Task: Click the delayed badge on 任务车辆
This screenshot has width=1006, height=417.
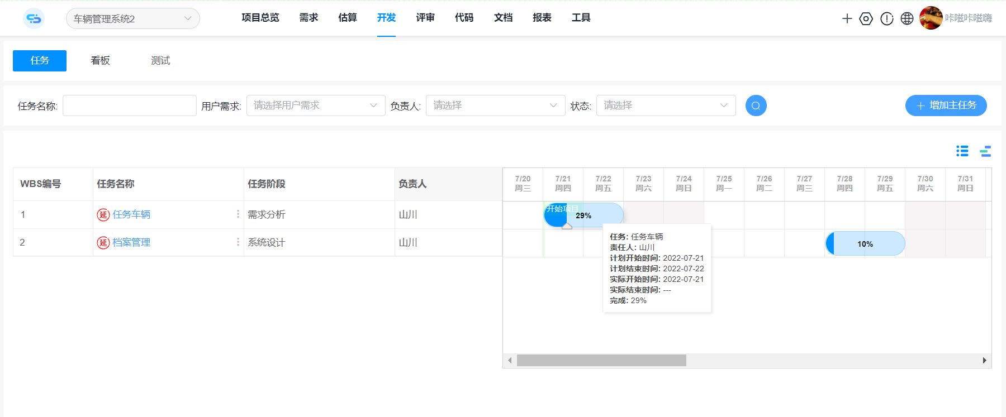Action: click(x=103, y=215)
